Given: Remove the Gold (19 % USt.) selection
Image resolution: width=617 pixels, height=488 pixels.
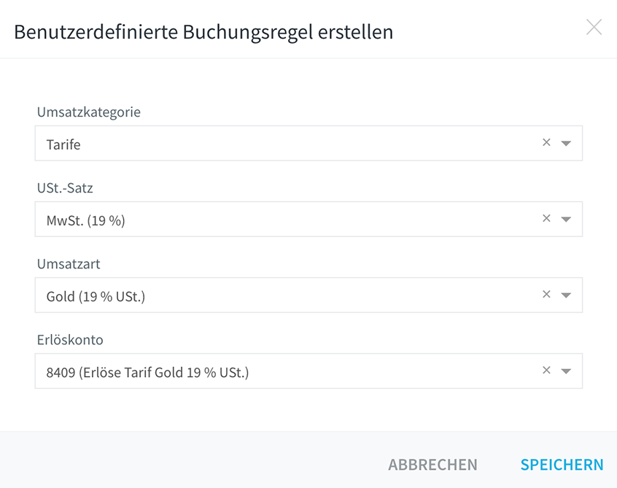Looking at the screenshot, I should (546, 295).
